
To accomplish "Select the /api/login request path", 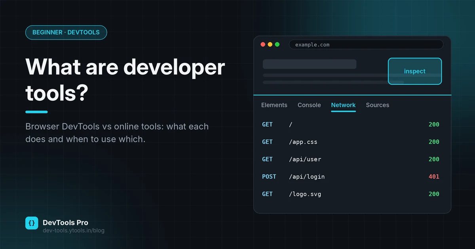I will click(307, 177).
